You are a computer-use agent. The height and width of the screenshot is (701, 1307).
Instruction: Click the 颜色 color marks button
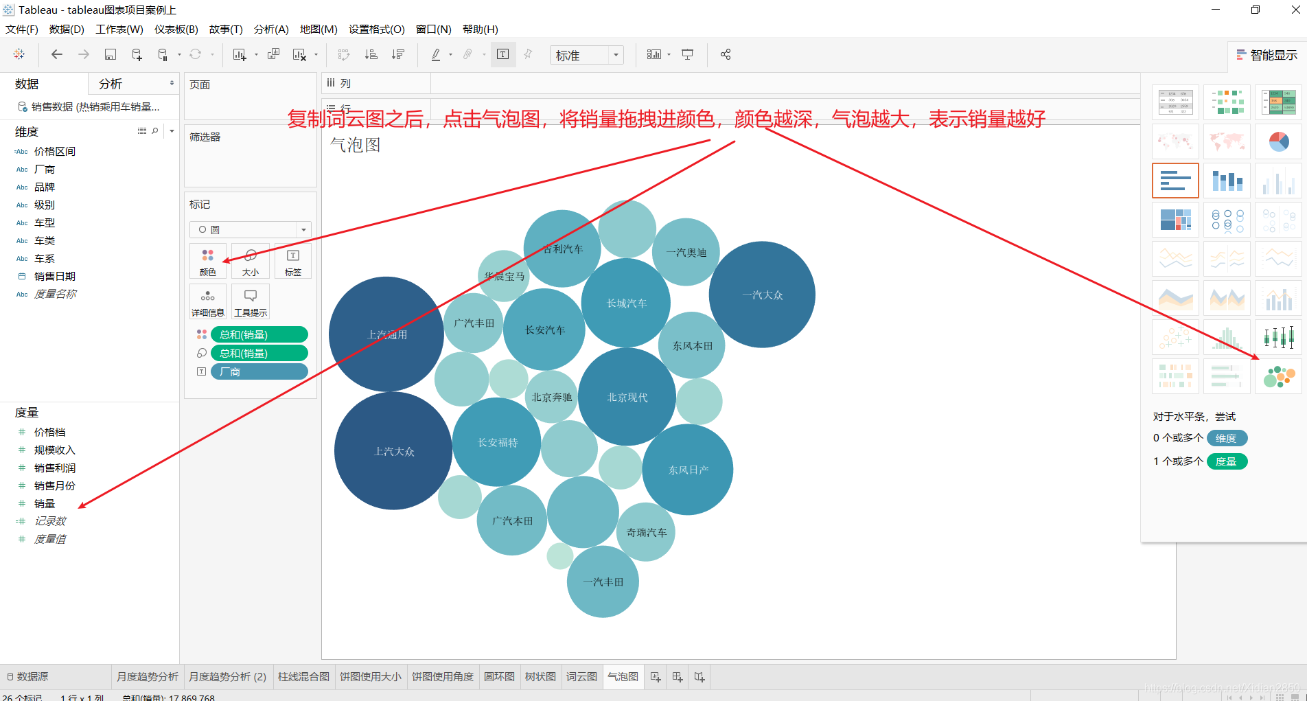point(208,262)
